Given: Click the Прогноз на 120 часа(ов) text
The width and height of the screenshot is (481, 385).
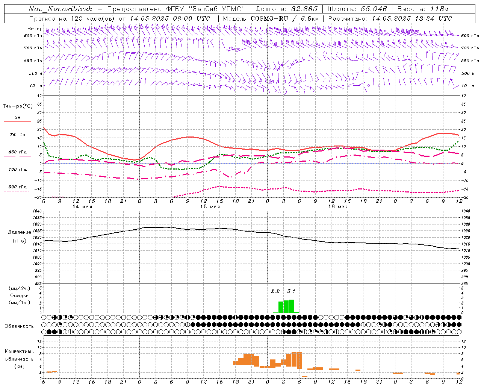Looking at the screenshot, I should [x=72, y=18].
